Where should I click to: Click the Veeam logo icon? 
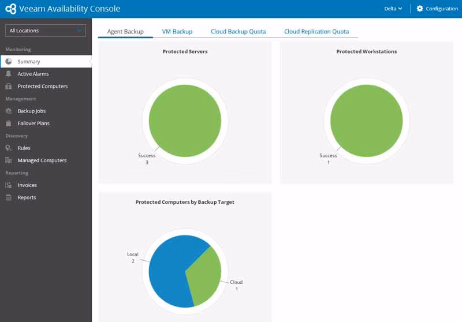click(x=10, y=9)
